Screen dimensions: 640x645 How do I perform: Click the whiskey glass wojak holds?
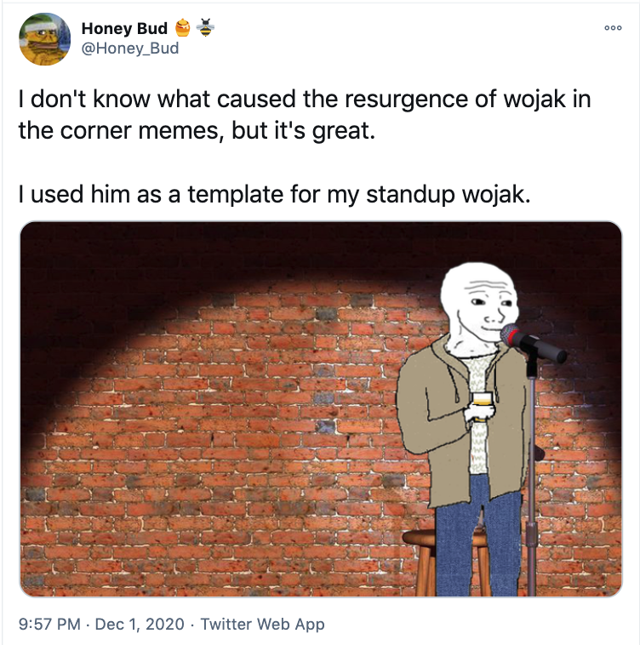pyautogui.click(x=482, y=407)
